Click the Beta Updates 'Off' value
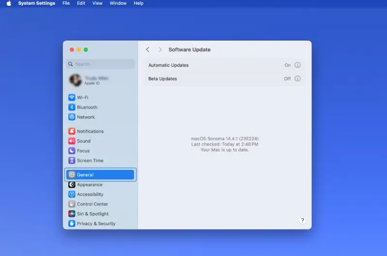 287,79
